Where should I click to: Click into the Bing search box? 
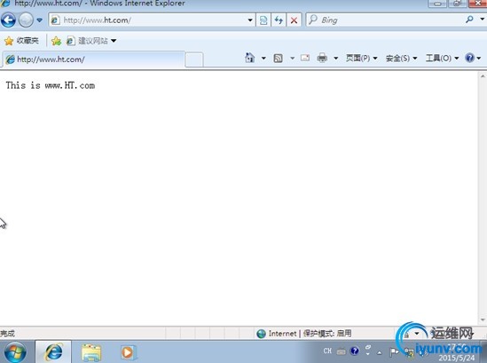pyautogui.click(x=385, y=20)
